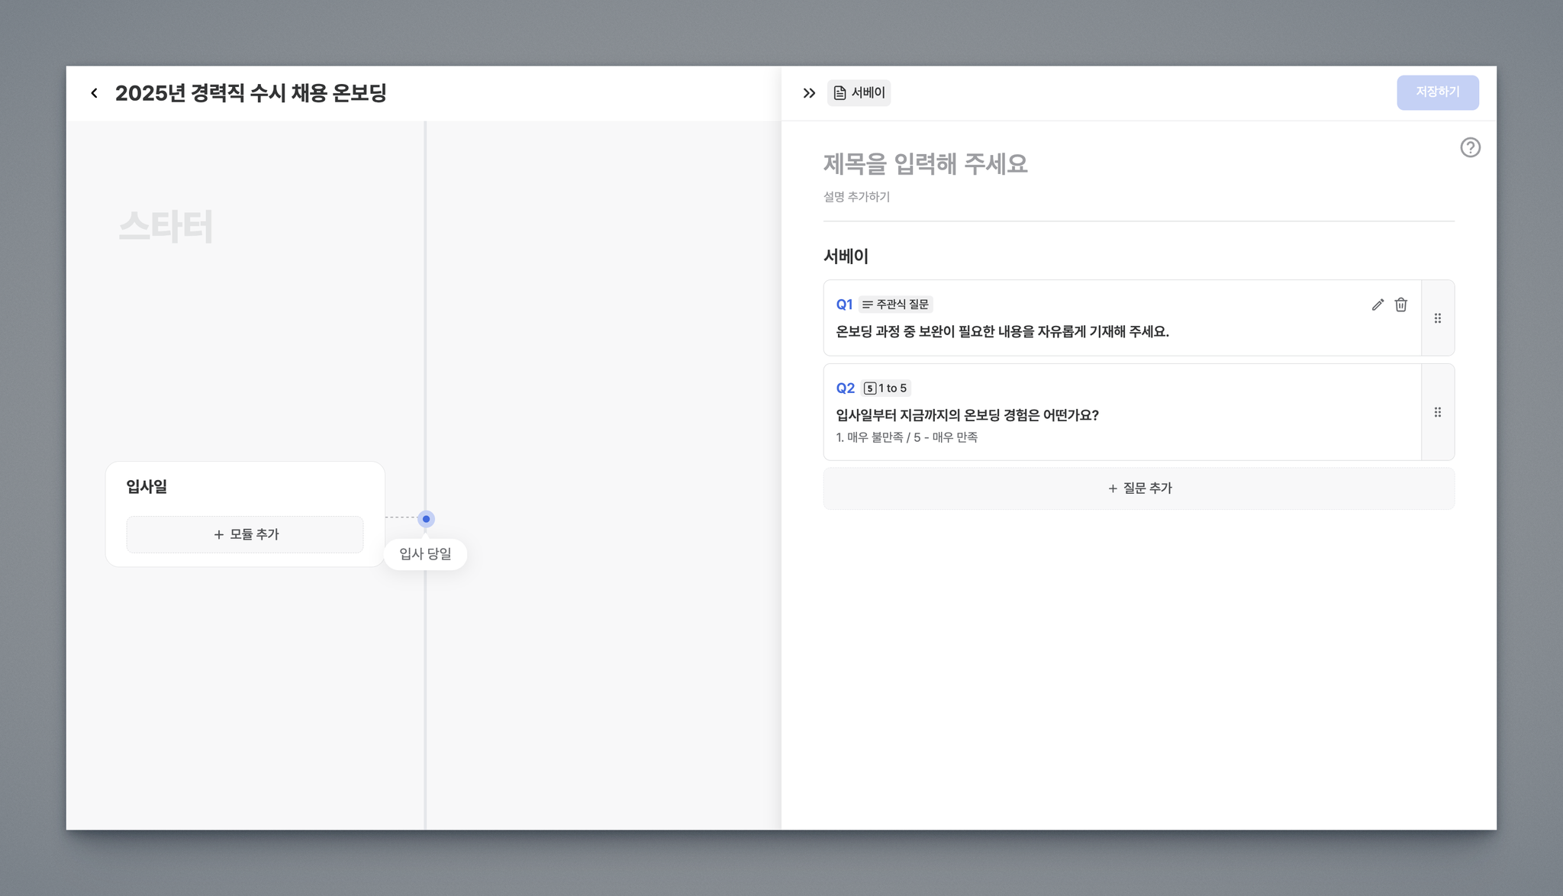Click the 입사일 module card heading
The image size is (1563, 896).
[x=147, y=486]
